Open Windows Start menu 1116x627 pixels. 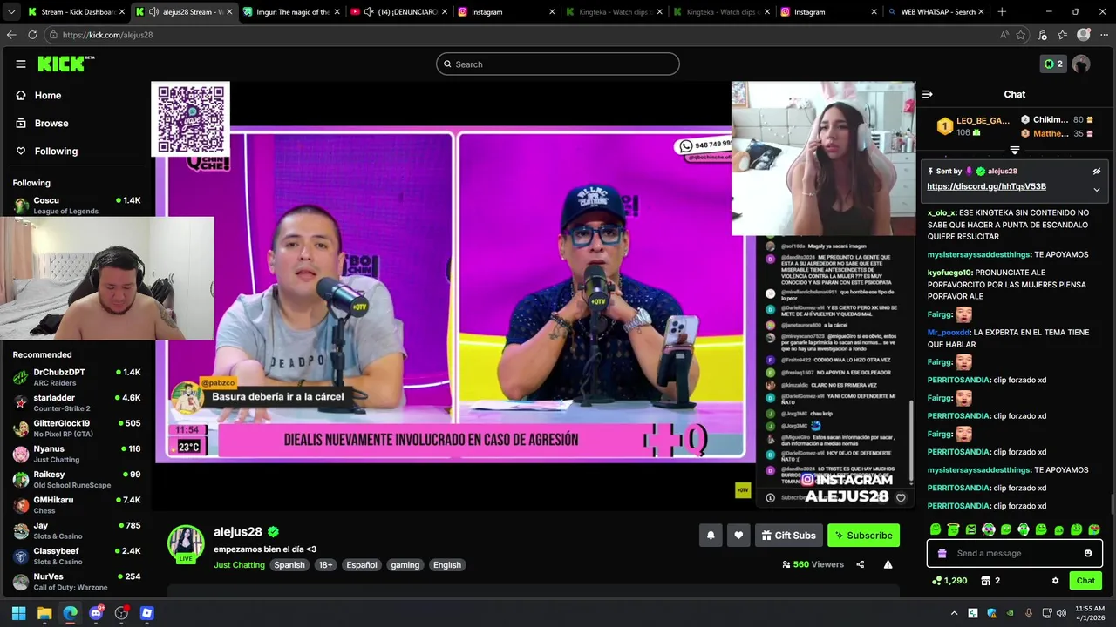coord(18,613)
